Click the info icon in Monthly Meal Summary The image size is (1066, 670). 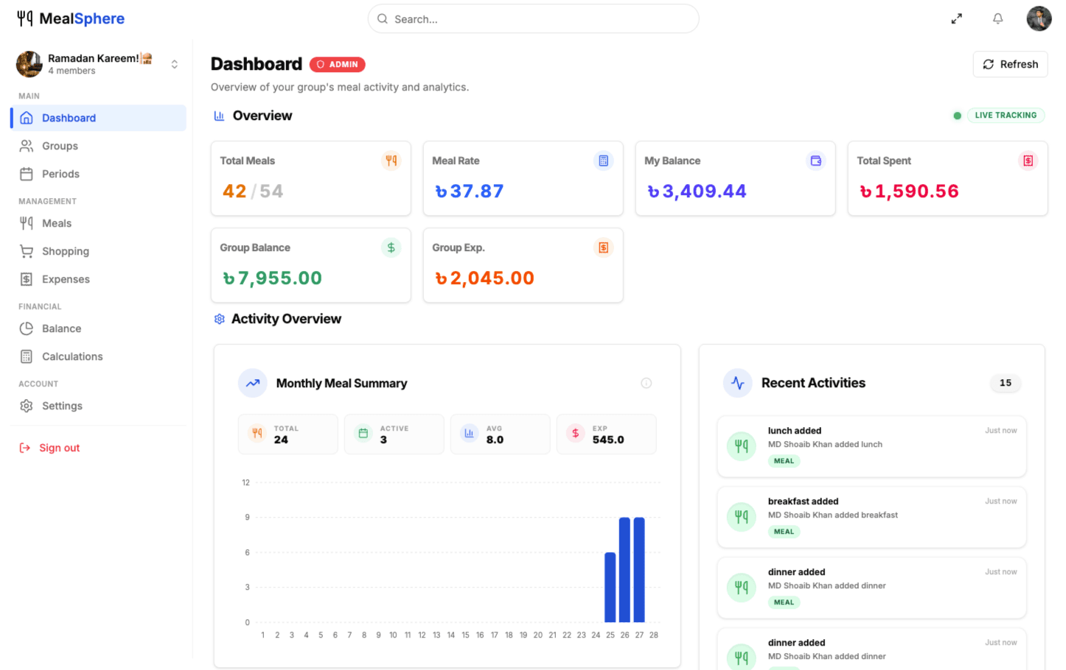[x=646, y=383]
